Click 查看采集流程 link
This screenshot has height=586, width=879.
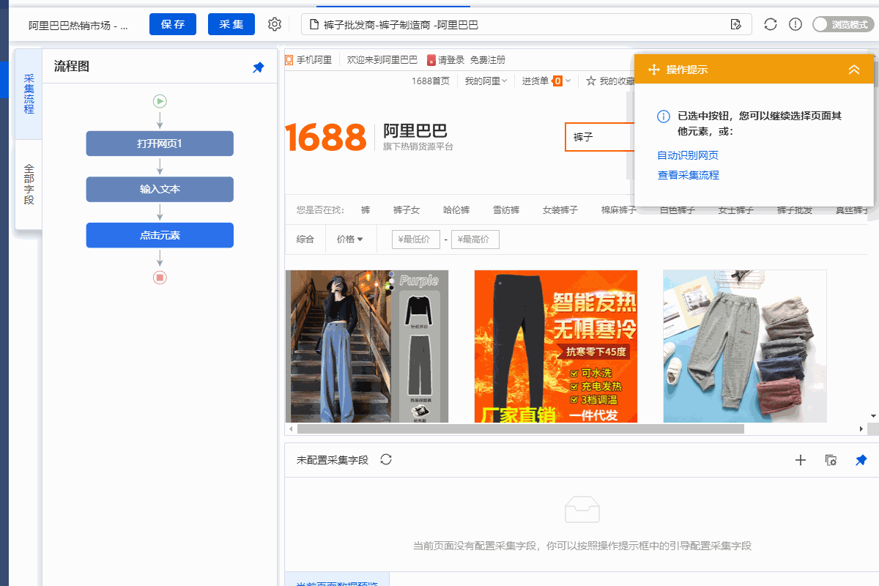point(688,175)
